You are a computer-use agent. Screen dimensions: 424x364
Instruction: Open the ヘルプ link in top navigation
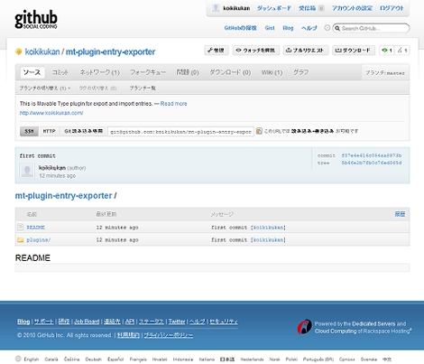(x=309, y=28)
